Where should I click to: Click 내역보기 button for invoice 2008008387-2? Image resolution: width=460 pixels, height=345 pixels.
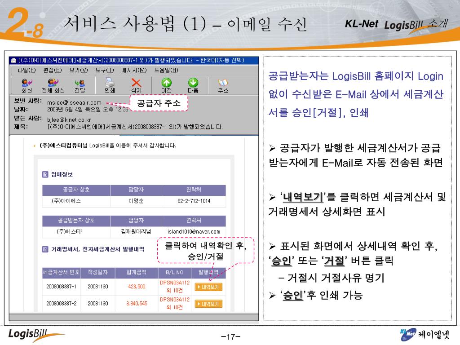coord(208,304)
